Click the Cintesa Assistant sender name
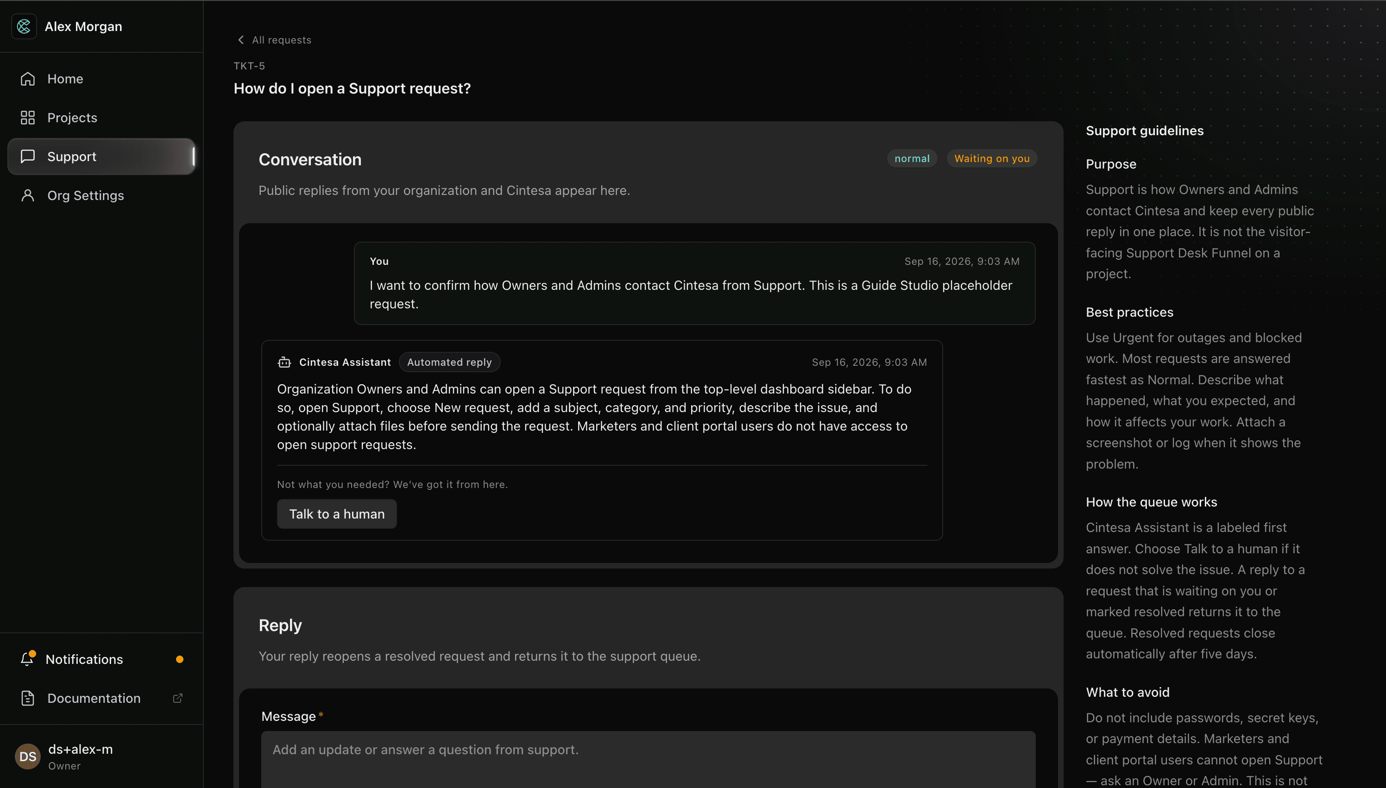Viewport: 1386px width, 788px height. pyautogui.click(x=344, y=362)
